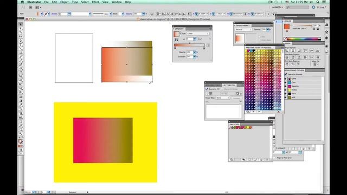
Task: Open swatch libraries menu in Swatches panel
Action: (x=232, y=159)
